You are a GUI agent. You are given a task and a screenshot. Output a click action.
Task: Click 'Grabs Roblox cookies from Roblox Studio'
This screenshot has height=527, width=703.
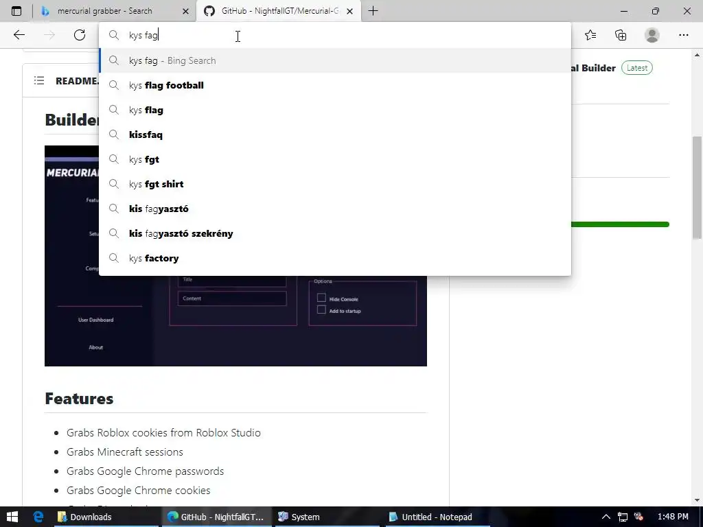pyautogui.click(x=163, y=433)
